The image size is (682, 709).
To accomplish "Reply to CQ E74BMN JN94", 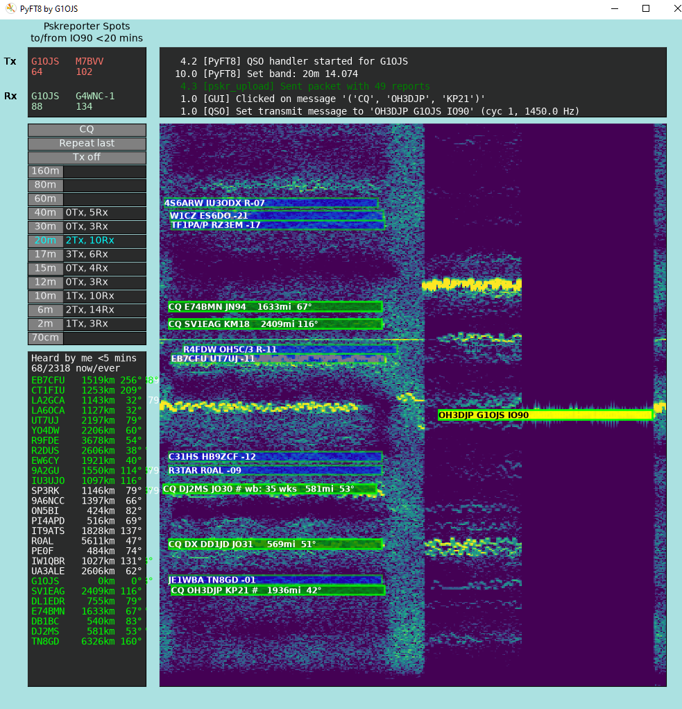I will 275,307.
